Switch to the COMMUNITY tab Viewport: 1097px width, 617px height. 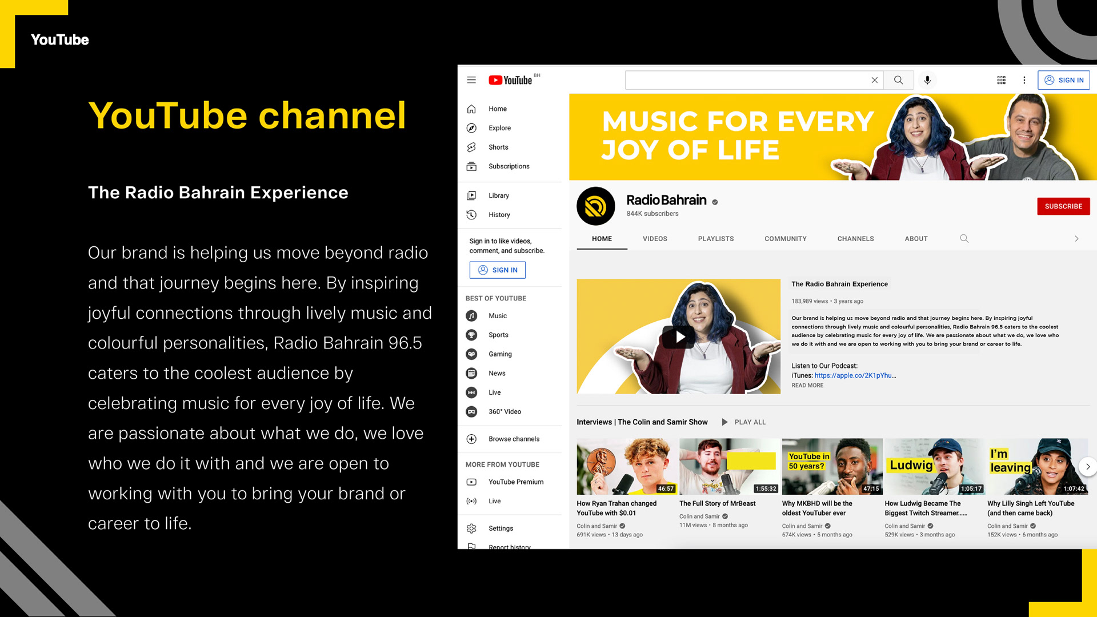pyautogui.click(x=786, y=239)
